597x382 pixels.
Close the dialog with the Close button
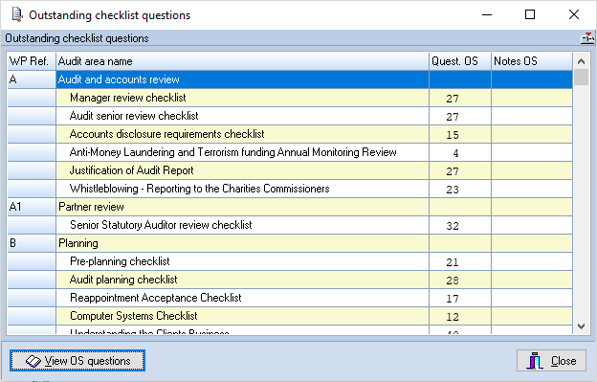pos(551,360)
